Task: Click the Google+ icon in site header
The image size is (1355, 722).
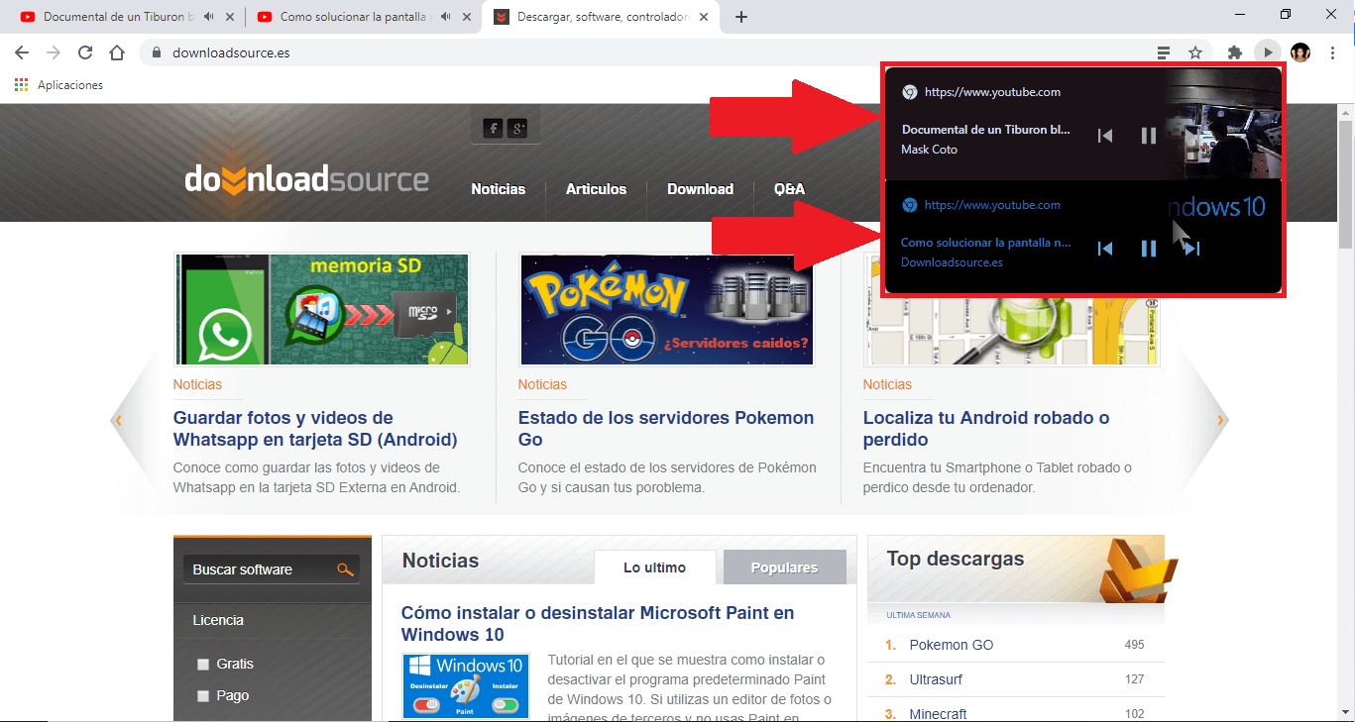Action: click(x=517, y=128)
